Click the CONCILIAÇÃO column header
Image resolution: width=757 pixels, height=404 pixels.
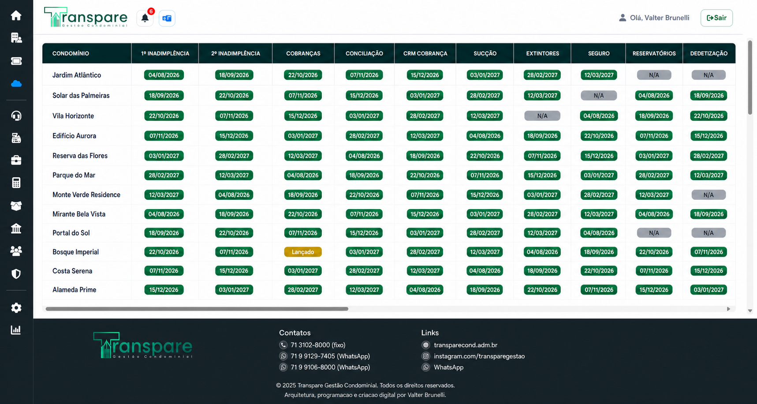pos(364,53)
